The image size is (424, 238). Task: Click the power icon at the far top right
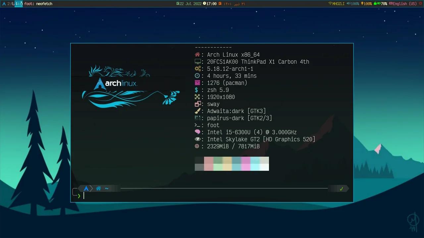point(420,3)
